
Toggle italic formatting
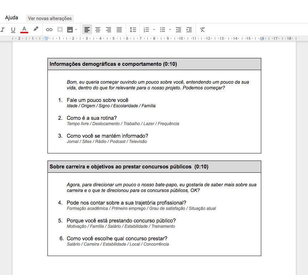2,30
